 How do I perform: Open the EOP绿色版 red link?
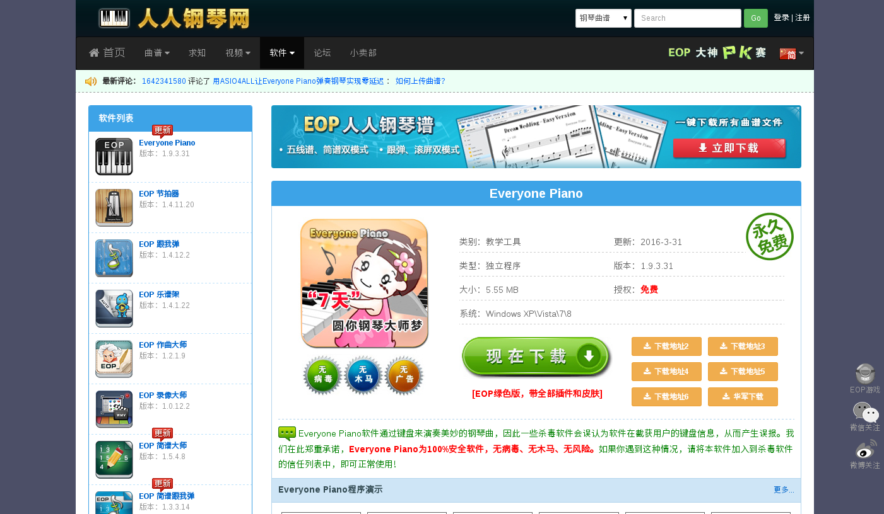coord(537,394)
